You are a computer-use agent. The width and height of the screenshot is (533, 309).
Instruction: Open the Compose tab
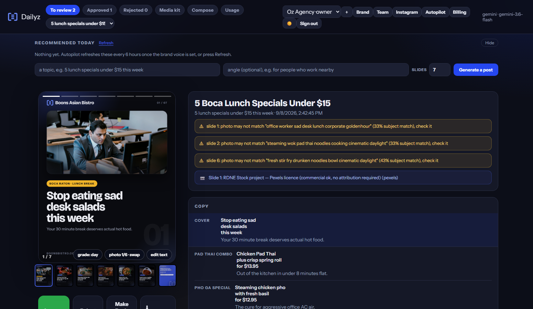point(203,10)
